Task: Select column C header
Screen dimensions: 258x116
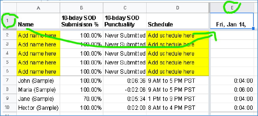Action: [x=124, y=8]
